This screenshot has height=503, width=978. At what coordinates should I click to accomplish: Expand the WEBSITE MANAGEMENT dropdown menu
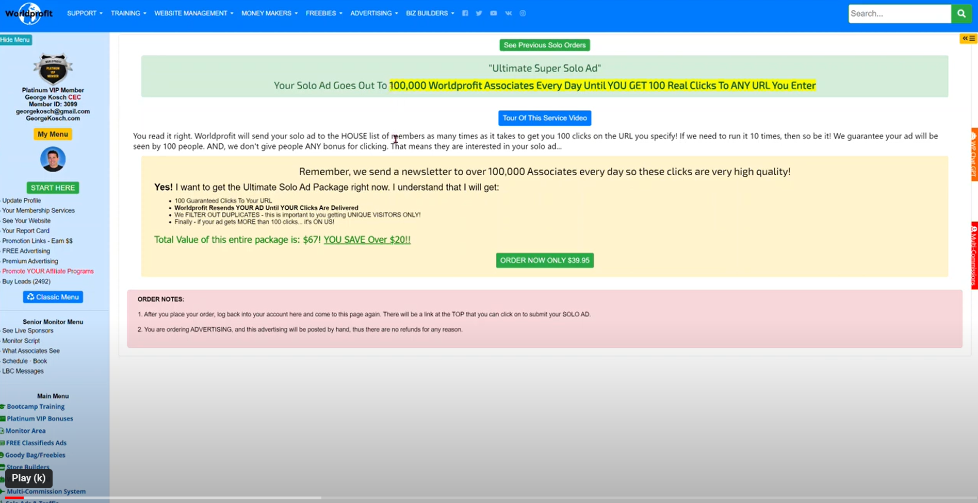point(194,13)
